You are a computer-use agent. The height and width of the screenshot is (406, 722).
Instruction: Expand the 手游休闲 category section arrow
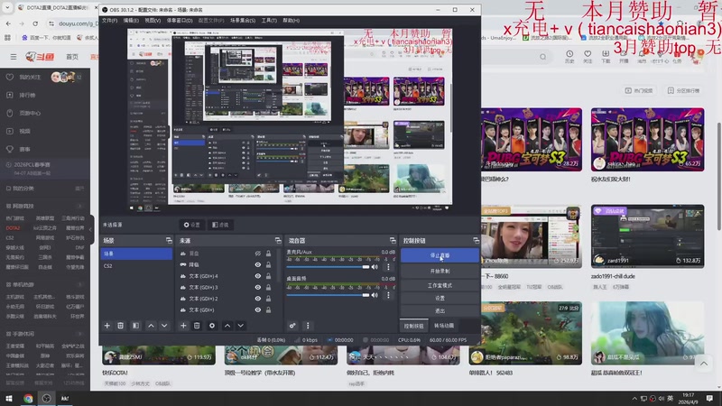pos(79,334)
